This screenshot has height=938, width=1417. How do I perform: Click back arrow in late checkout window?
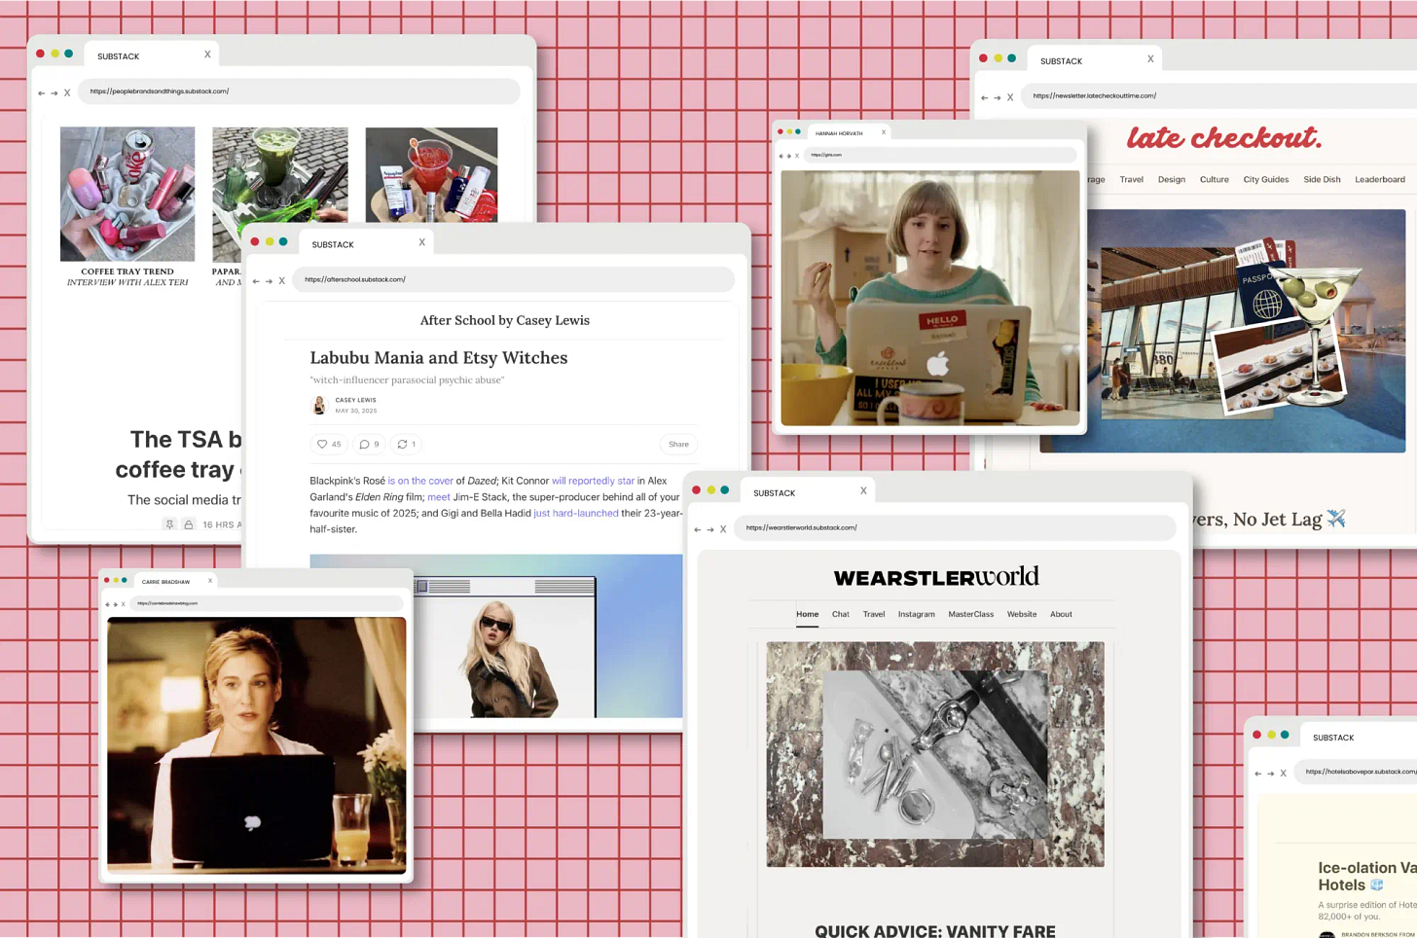click(x=984, y=97)
